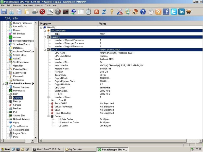Collapse the Virtual Machine node
Screen dimensions: 203x152
pos(45,31)
